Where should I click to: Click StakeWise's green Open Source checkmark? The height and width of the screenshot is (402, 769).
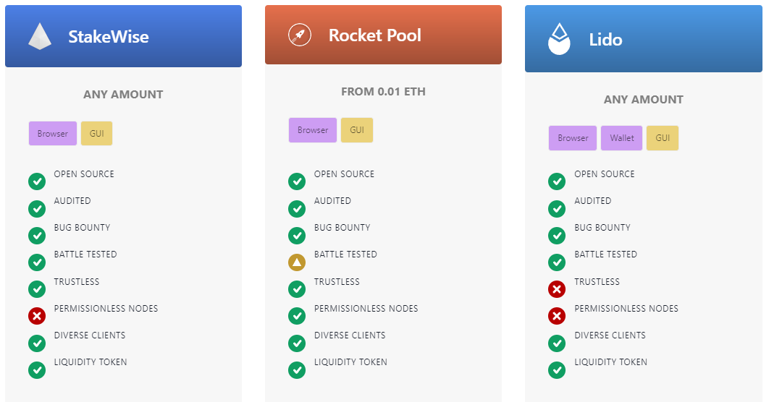37,181
